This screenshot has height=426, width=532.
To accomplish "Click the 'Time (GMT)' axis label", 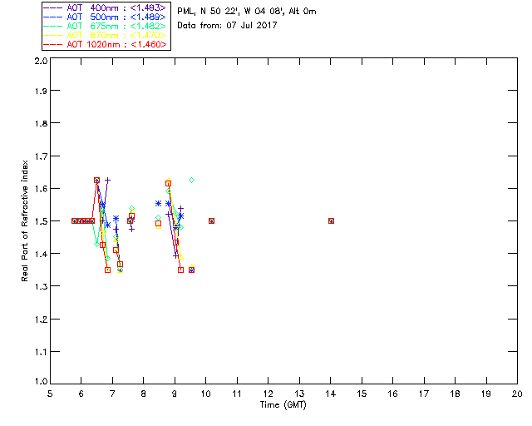I will [283, 405].
